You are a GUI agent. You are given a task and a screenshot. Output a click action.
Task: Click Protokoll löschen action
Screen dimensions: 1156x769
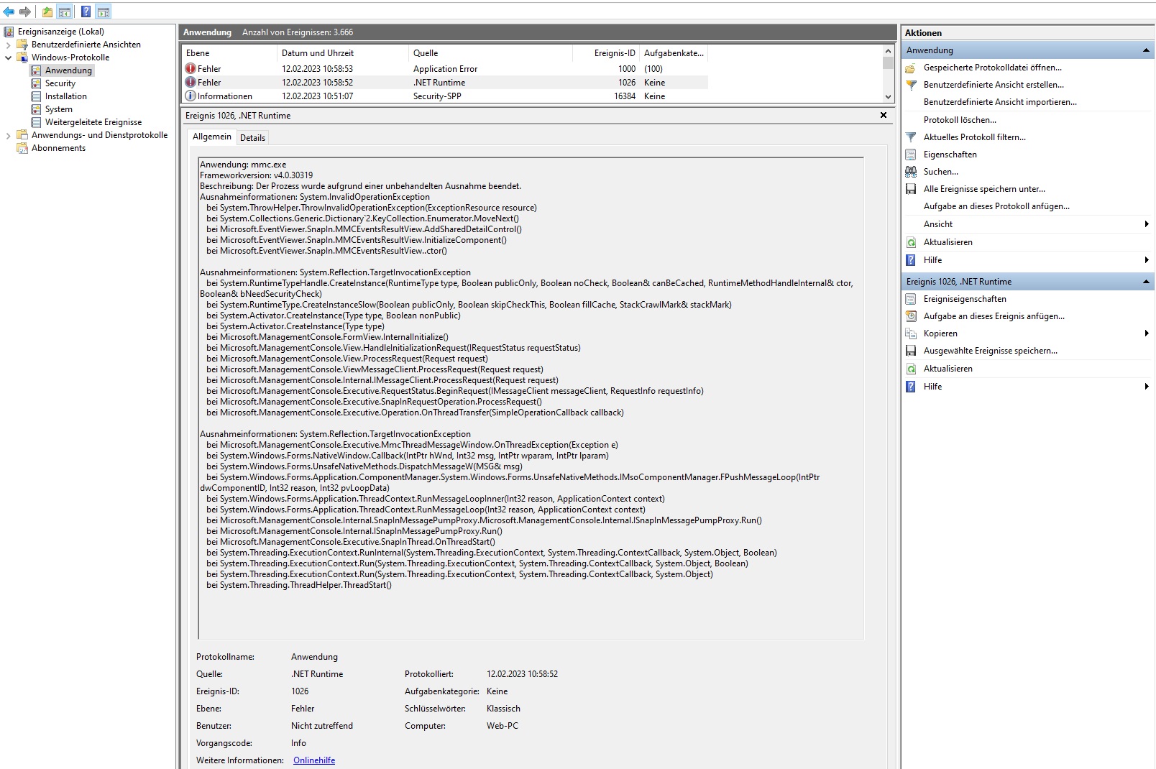[x=960, y=120]
